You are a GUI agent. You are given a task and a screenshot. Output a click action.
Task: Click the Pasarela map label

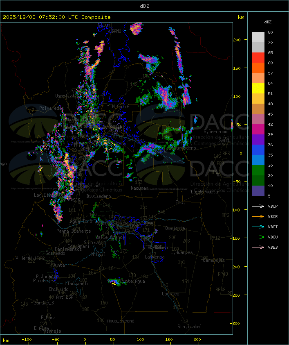coord(51,331)
